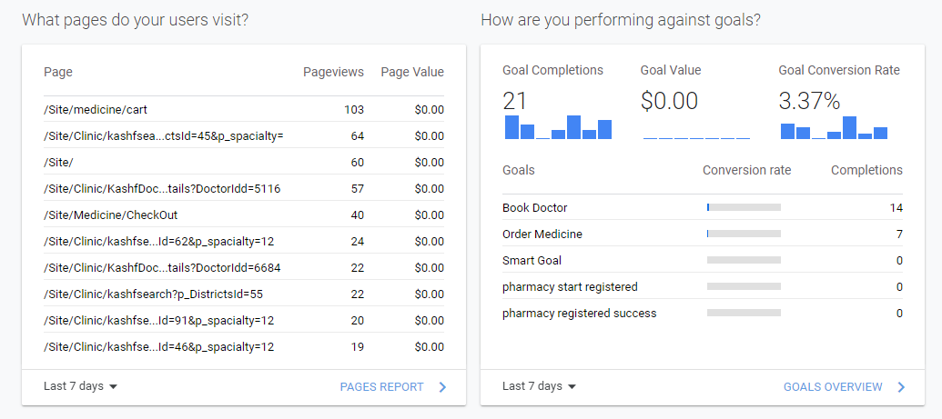The height and width of the screenshot is (419, 942).
Task: Open the Last 7 days dropdown under pages
Action: point(80,386)
